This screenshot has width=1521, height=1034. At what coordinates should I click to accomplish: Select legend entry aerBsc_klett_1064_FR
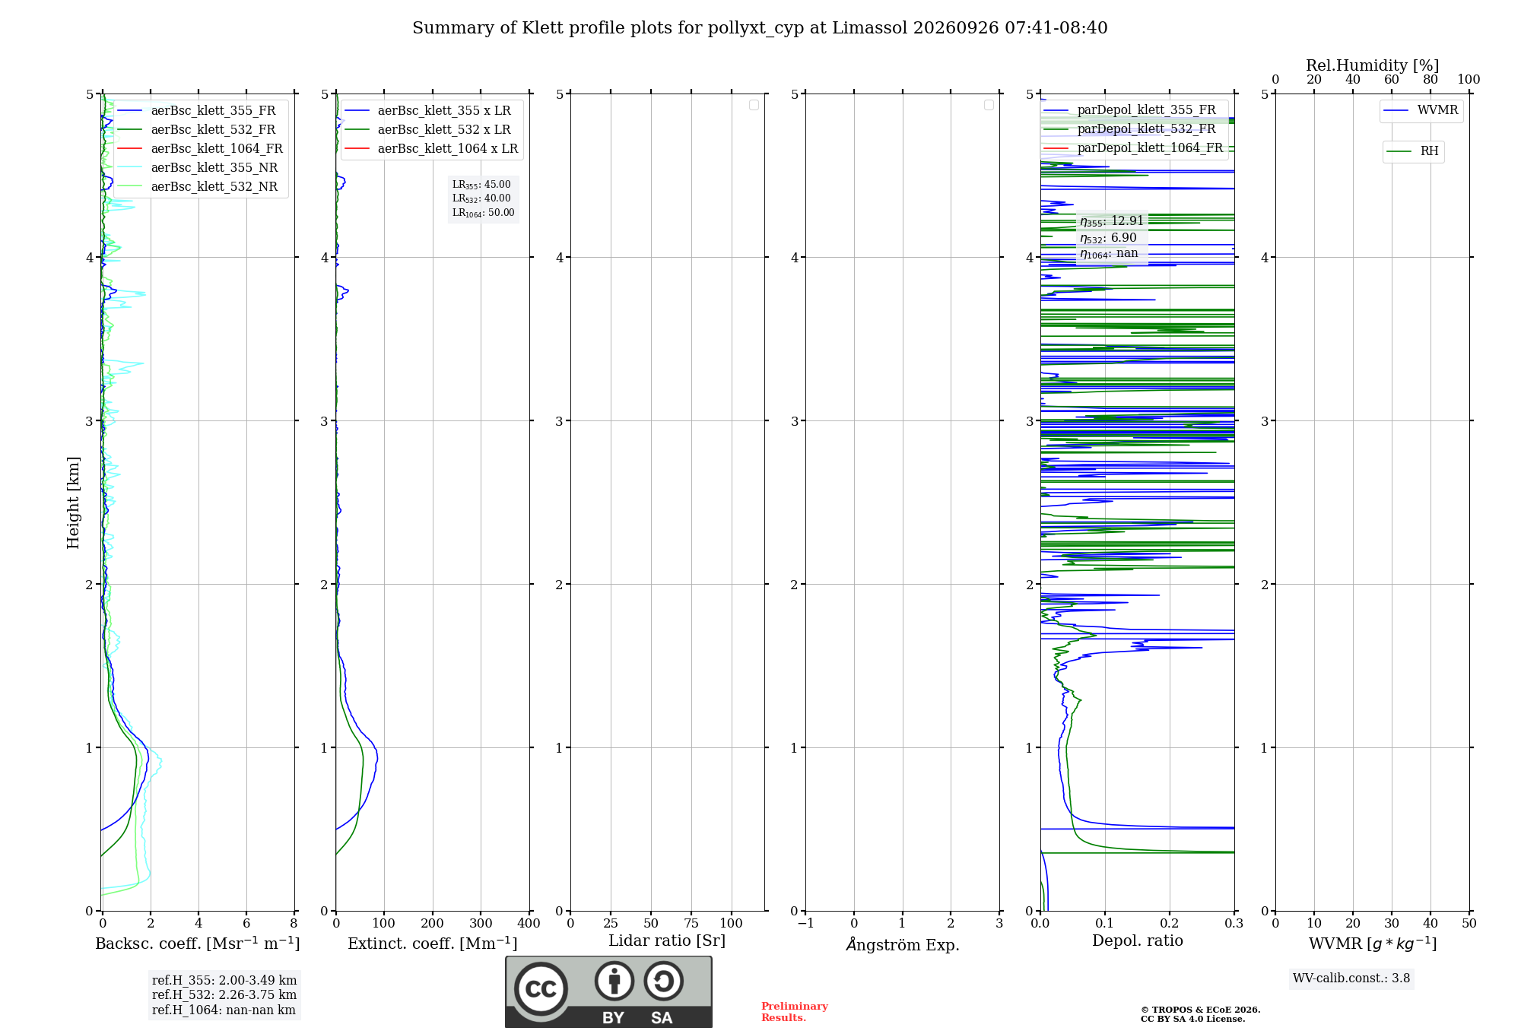coord(200,148)
